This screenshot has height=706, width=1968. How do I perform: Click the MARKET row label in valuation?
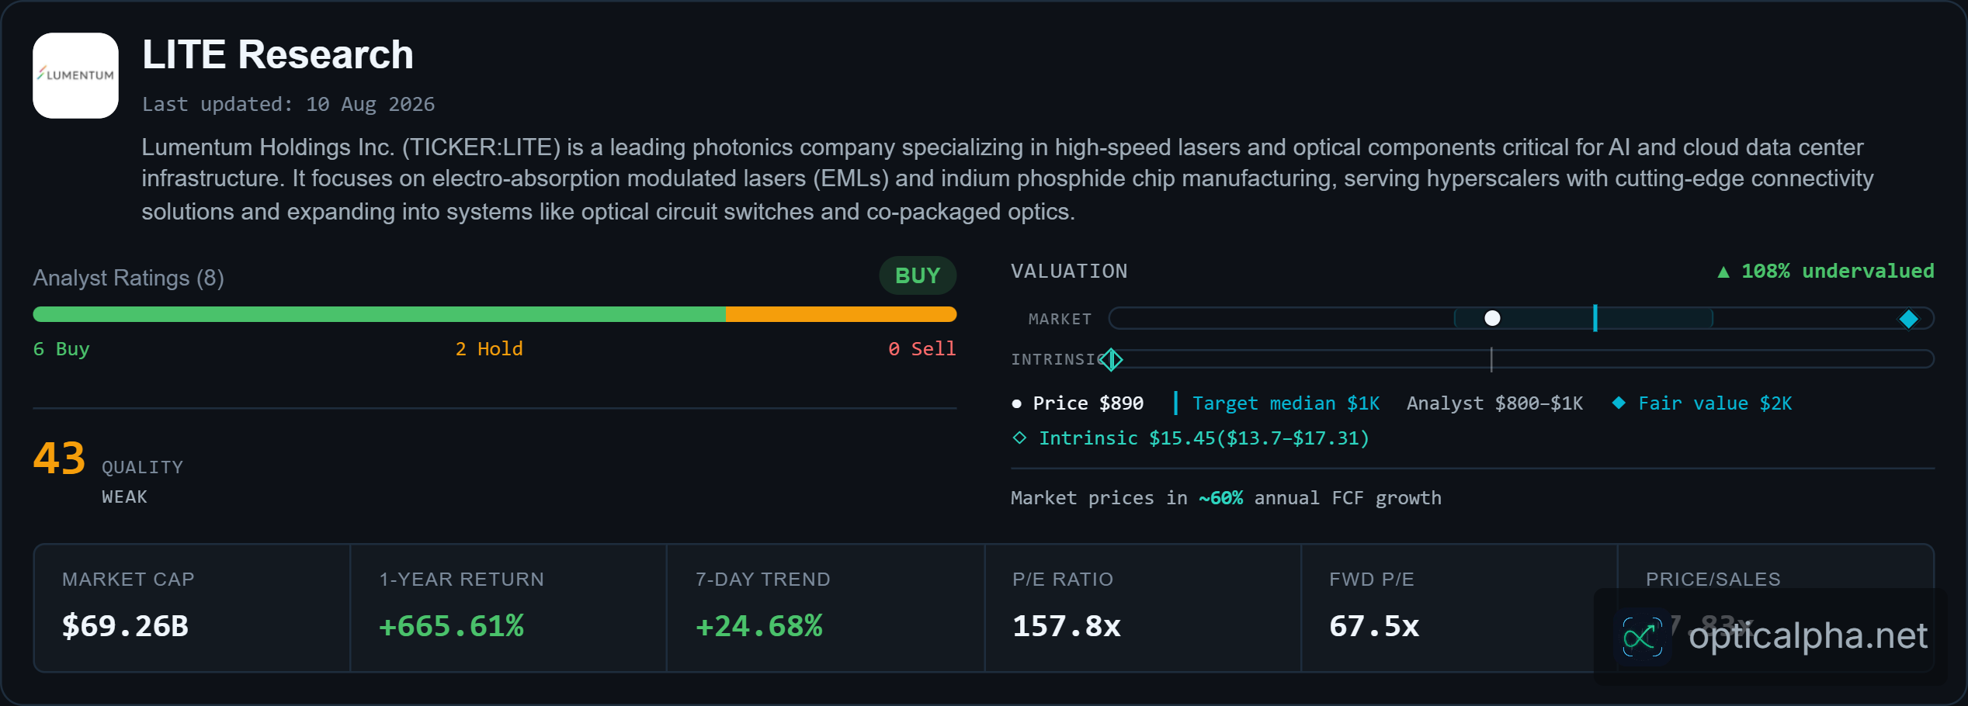coord(1060,319)
